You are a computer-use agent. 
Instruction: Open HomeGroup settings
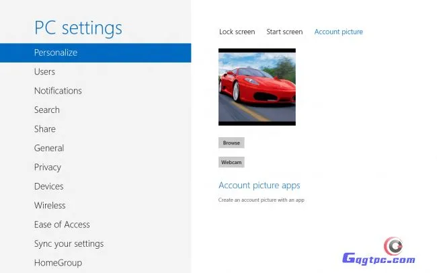tap(58, 263)
